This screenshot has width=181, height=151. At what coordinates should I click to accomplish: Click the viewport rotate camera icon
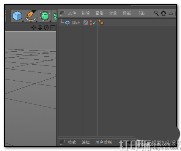pos(46,27)
